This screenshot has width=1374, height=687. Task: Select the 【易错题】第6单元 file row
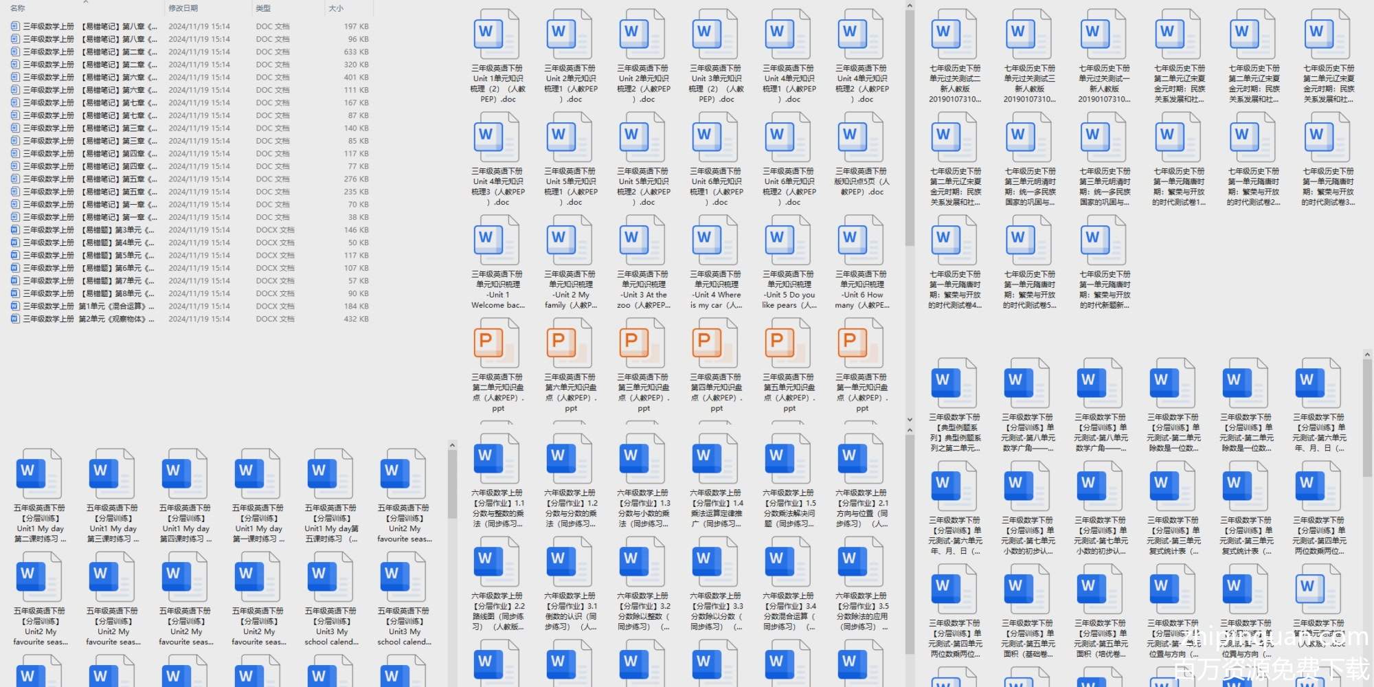(190, 268)
